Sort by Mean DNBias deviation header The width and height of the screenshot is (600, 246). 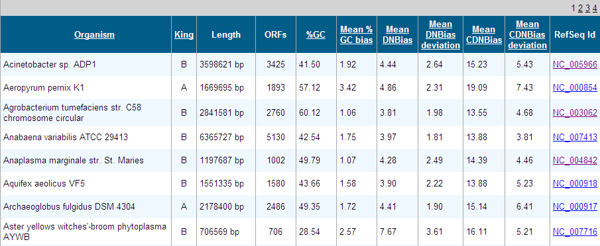pos(440,34)
